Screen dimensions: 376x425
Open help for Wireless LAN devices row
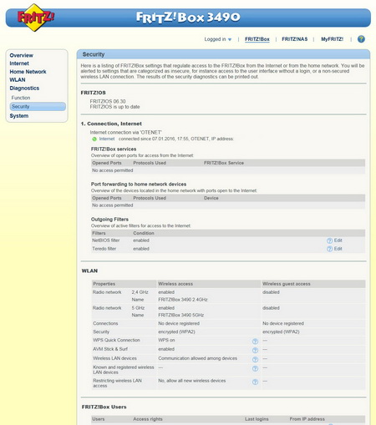tap(255, 359)
